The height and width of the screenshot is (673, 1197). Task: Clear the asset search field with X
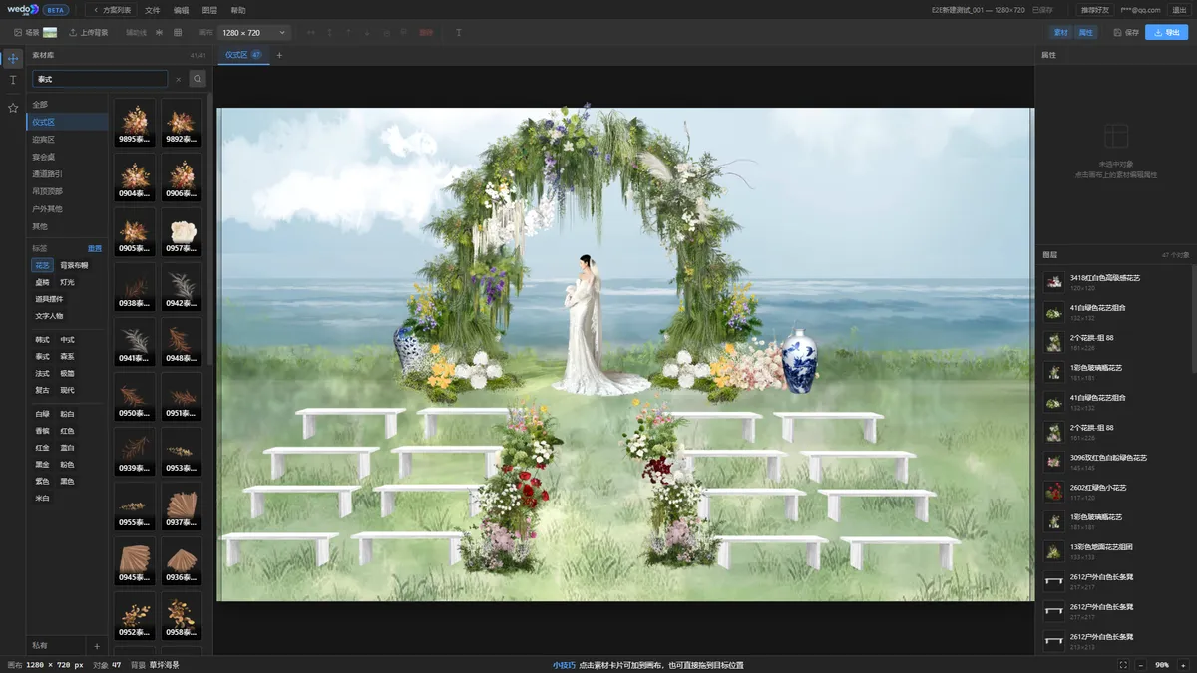[x=179, y=79]
